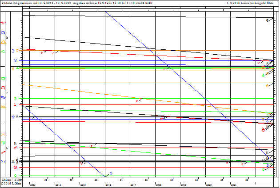Viewport: 280px width, 188px height.
Task: Click the 2013 year label on bottom axis
Action: pos(32,184)
